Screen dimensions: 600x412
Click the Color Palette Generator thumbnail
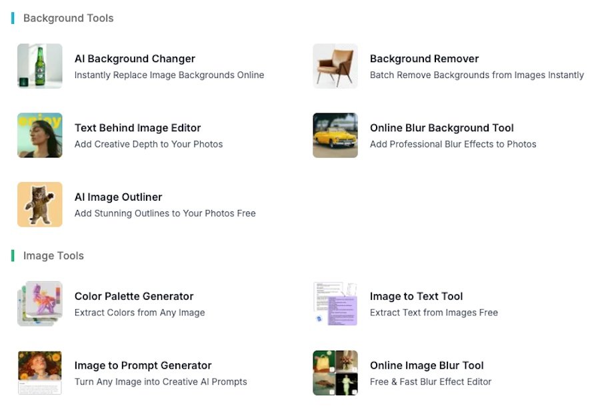(x=39, y=303)
